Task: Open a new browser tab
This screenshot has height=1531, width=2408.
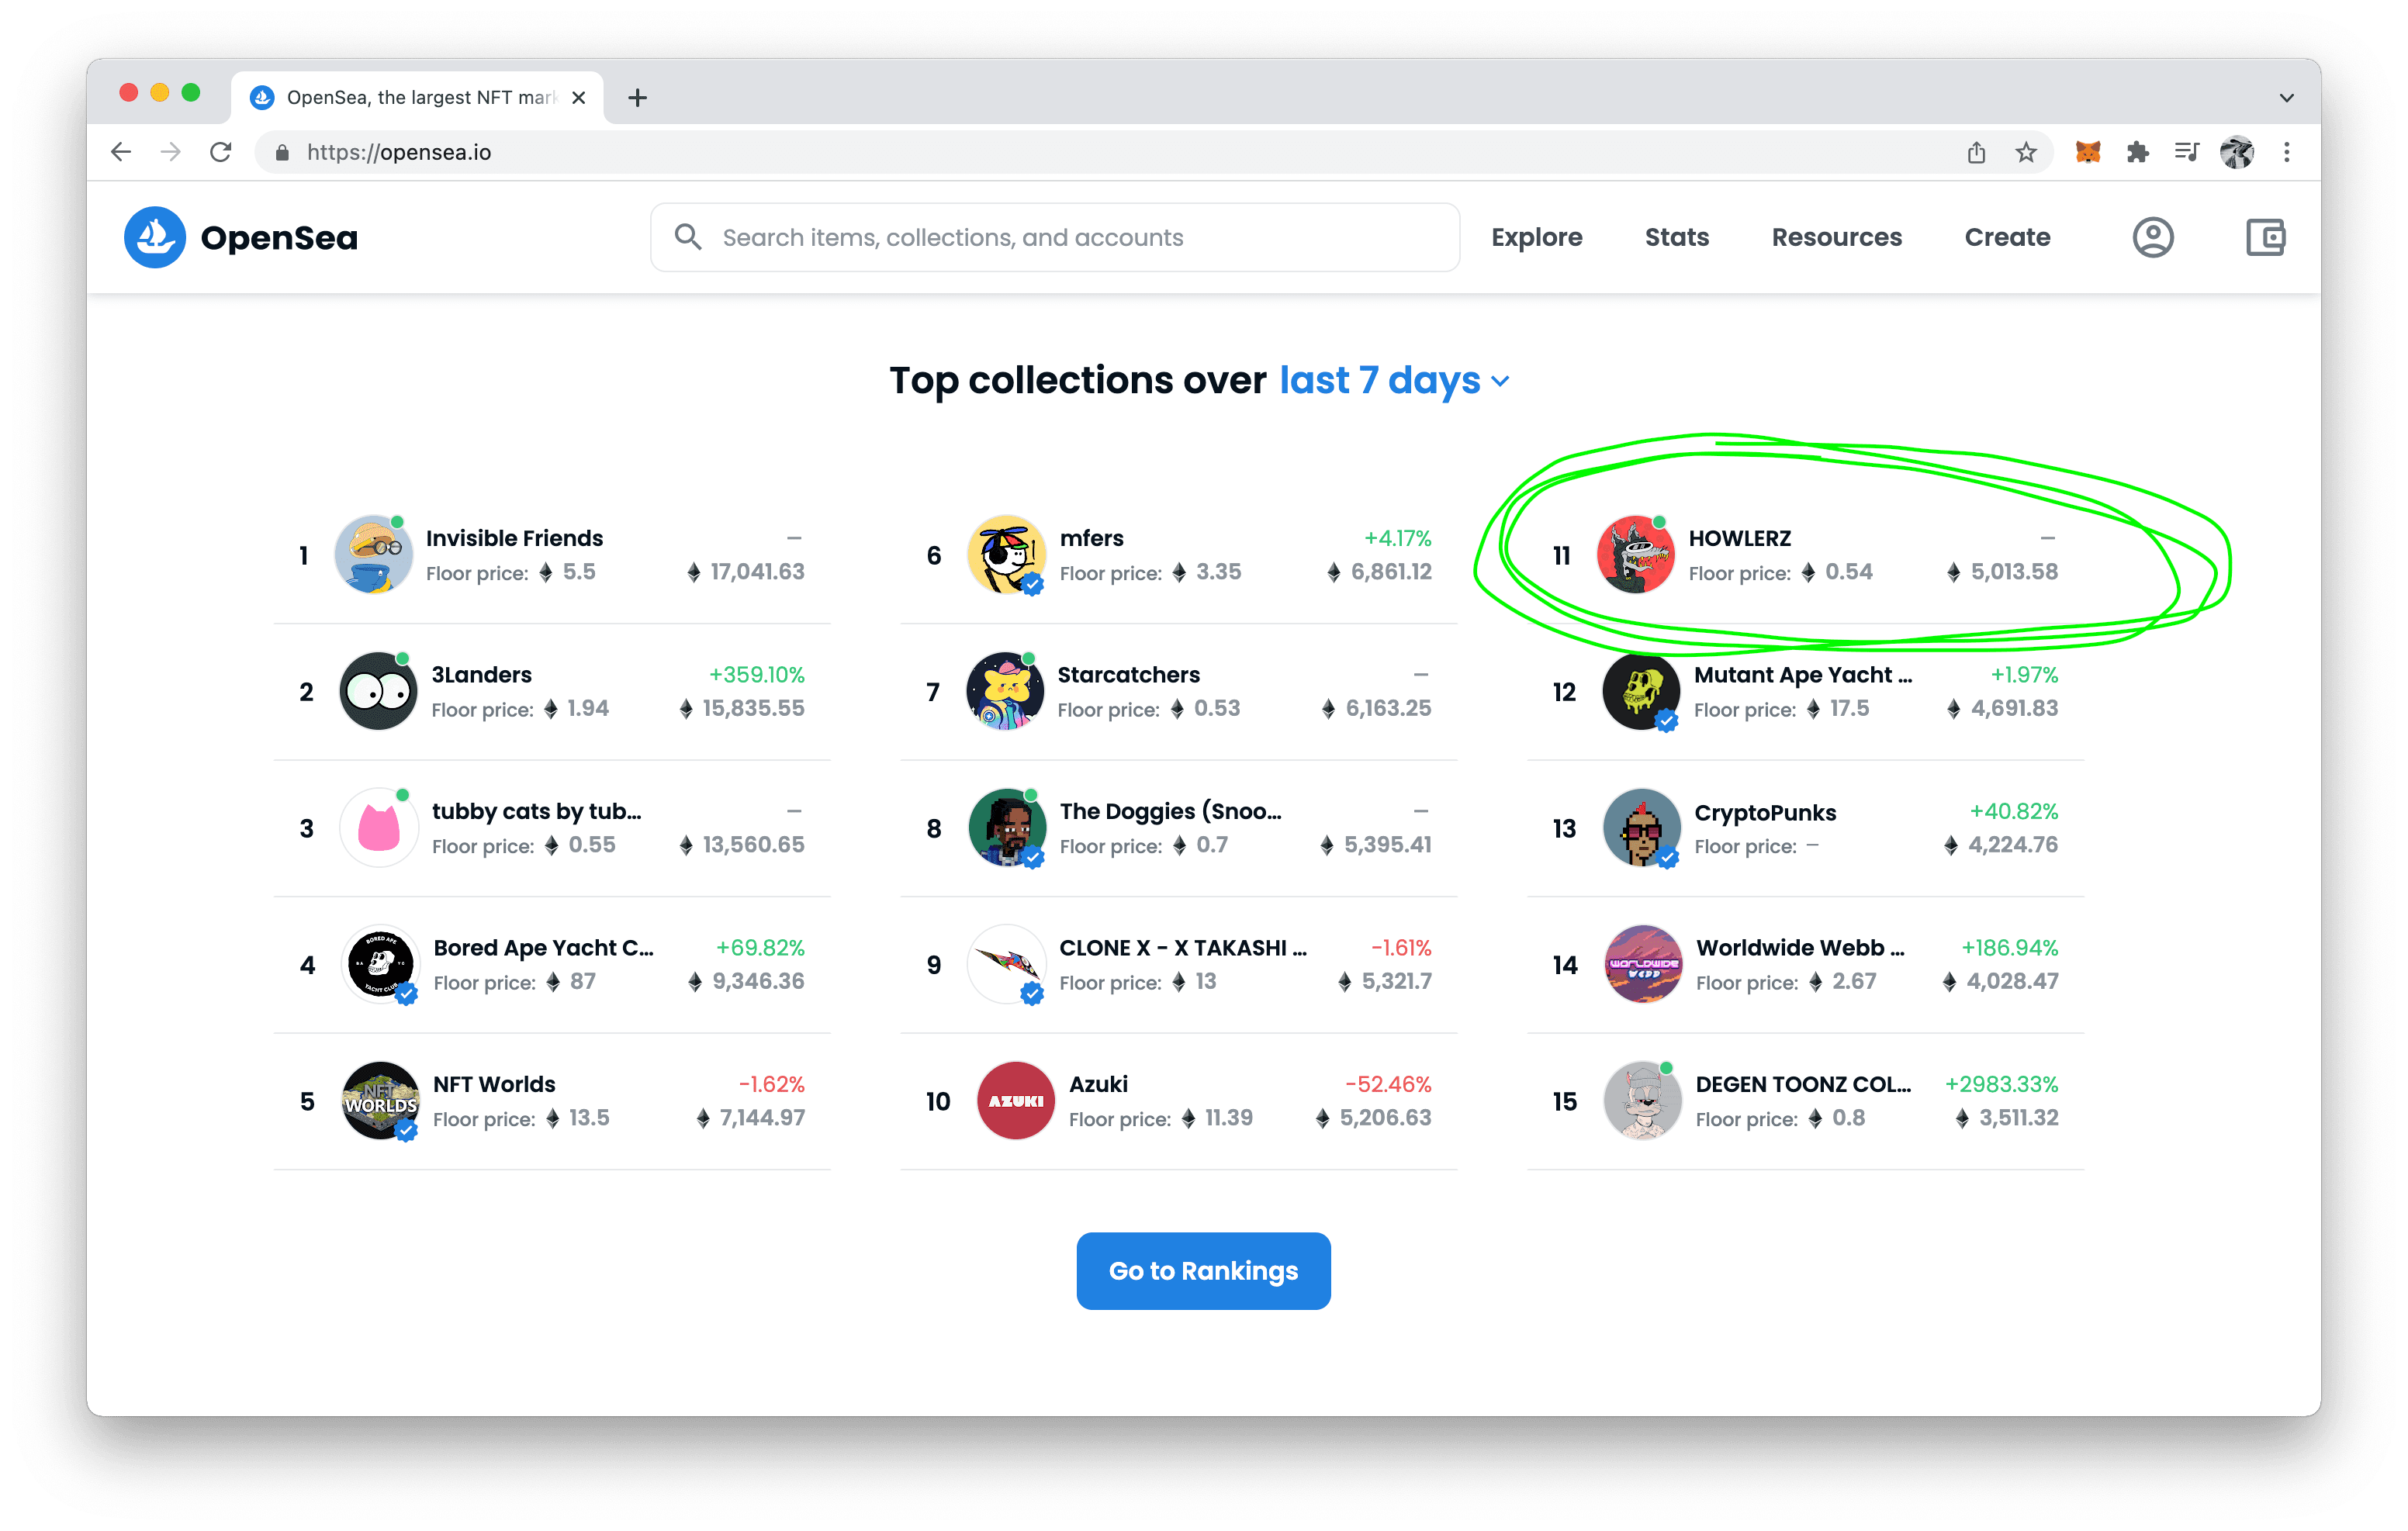Action: (637, 97)
